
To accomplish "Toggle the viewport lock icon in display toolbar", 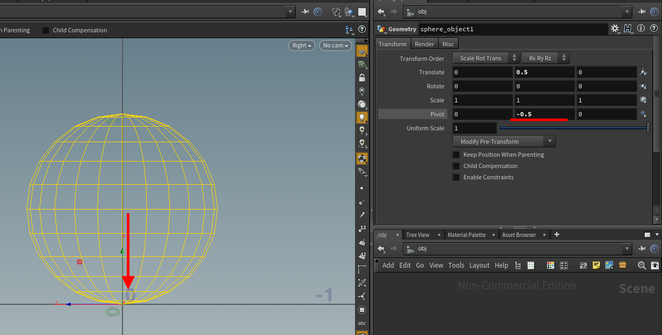I will click(362, 78).
